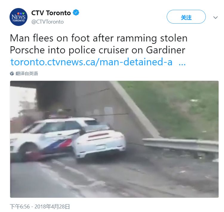Click the word Gardiner in the tweet
This screenshot has height=212, width=224.
[166, 50]
